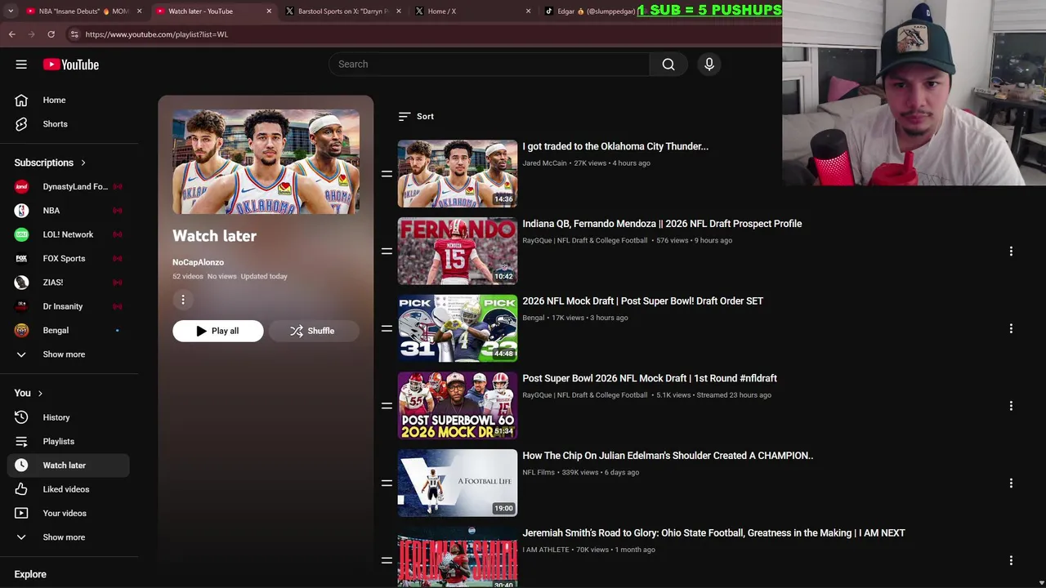Open the YouTube hamburger guide menu
Image resolution: width=1046 pixels, height=588 pixels.
click(21, 65)
